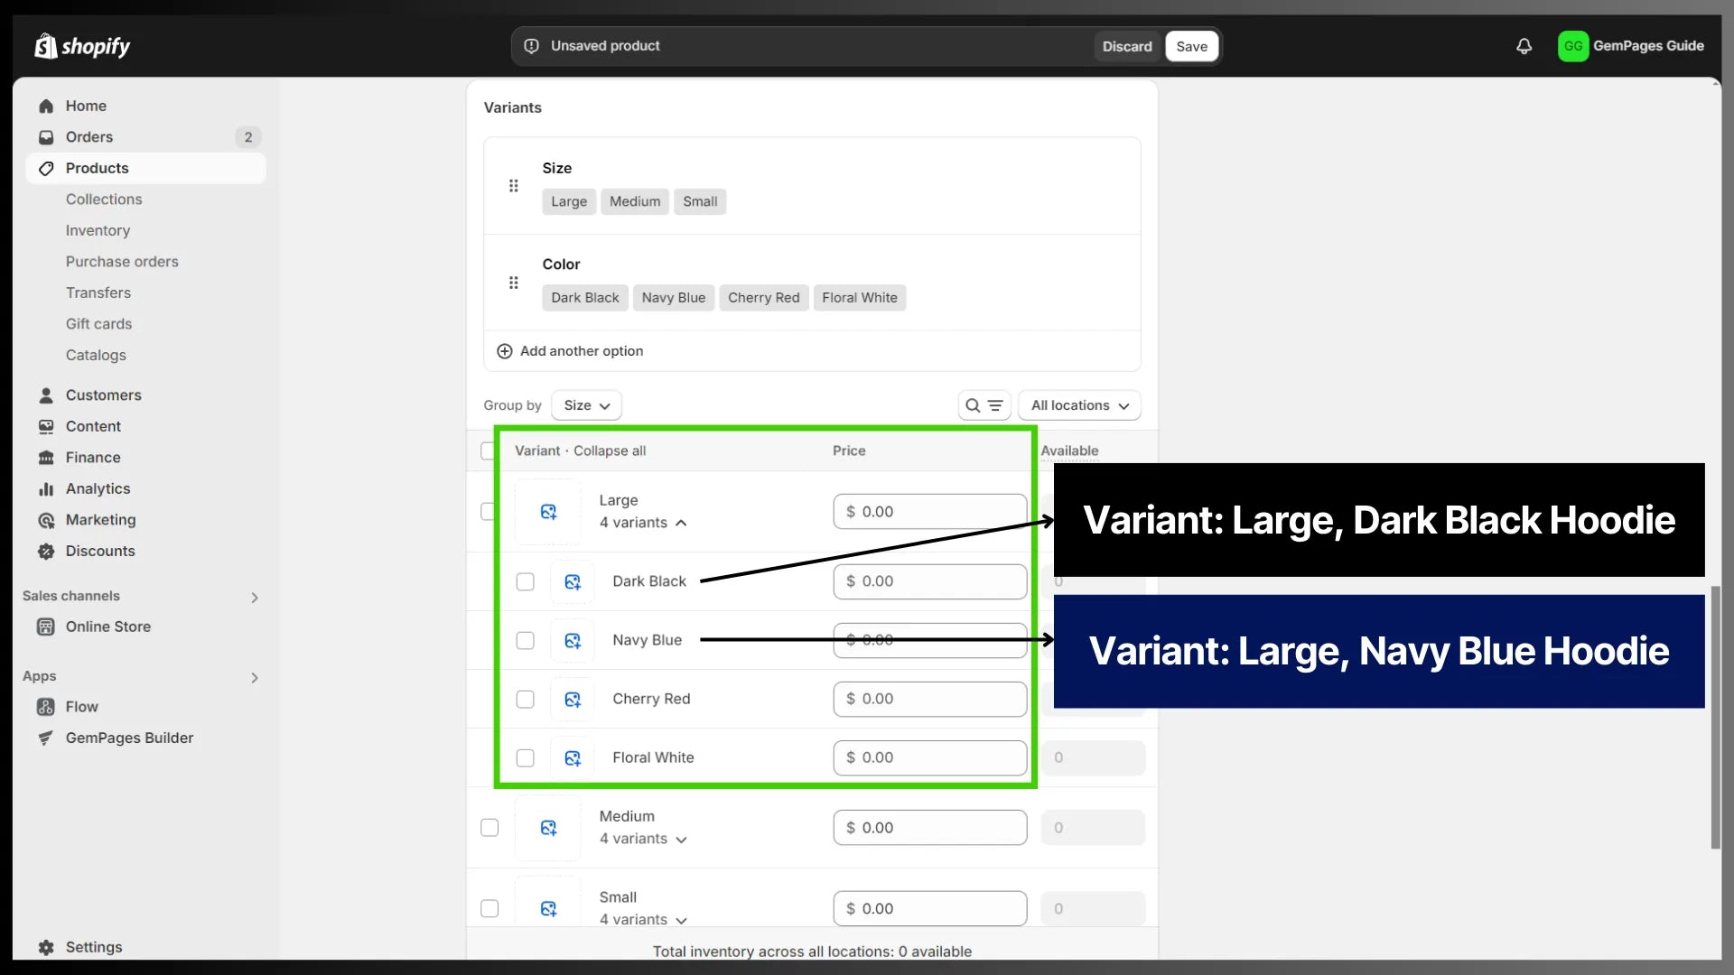Click plus icon to add another option
Viewport: 1734px width, 975px height.
coord(505,351)
